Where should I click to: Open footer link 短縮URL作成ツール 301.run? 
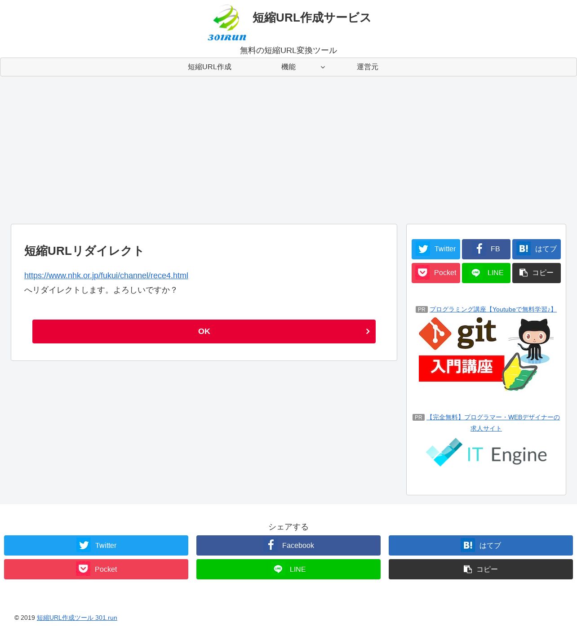(77, 618)
